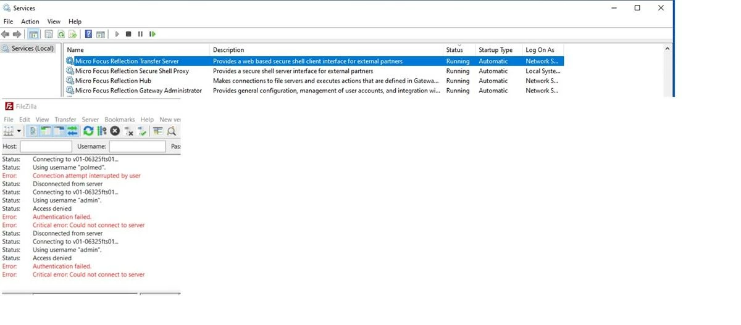Image resolution: width=741 pixels, height=325 pixels.
Task: Toggle processing of transfer queue in FileZilla
Action: tap(102, 131)
